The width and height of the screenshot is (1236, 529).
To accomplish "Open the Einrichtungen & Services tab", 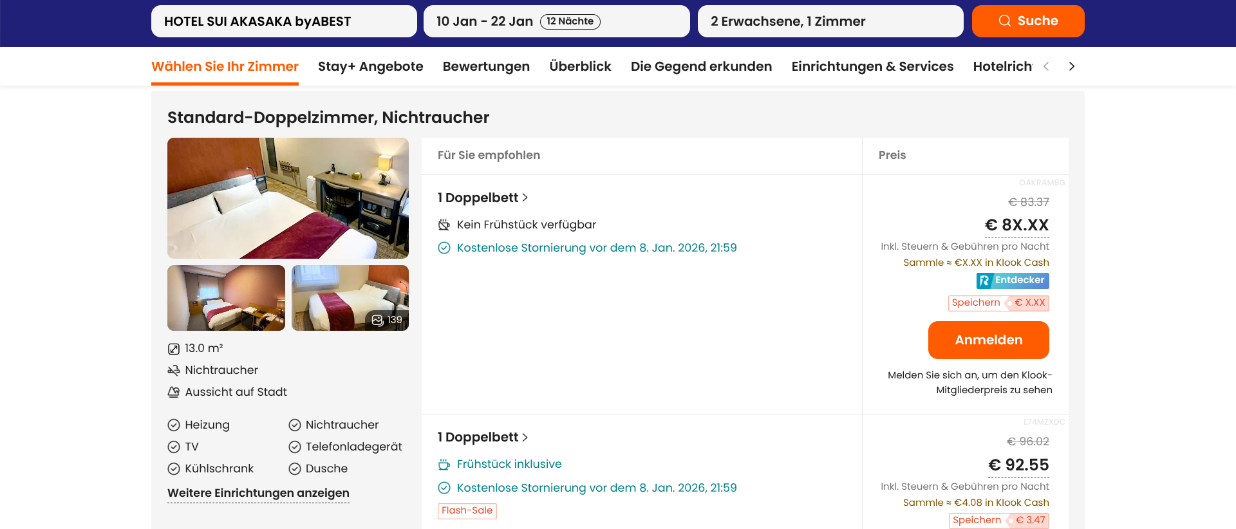I will point(872,67).
